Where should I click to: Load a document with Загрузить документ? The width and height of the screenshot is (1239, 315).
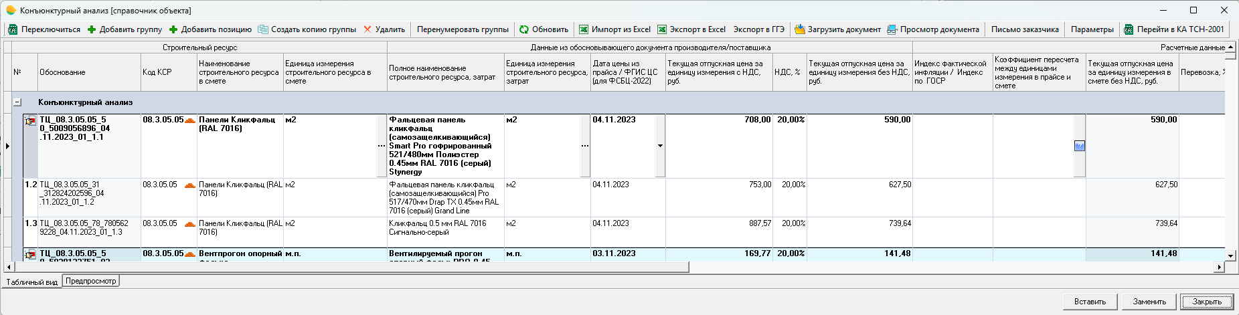click(837, 29)
